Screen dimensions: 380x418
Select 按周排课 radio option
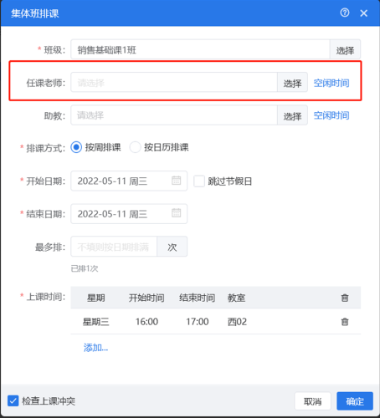[x=76, y=147]
